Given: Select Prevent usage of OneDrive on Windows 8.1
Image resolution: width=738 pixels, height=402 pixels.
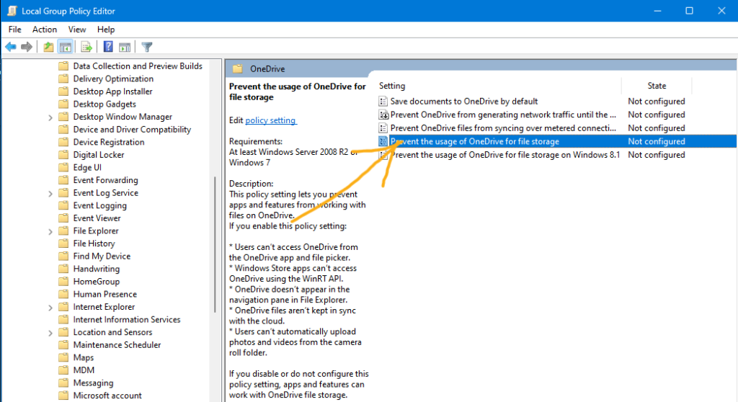Looking at the screenshot, I should (505, 155).
